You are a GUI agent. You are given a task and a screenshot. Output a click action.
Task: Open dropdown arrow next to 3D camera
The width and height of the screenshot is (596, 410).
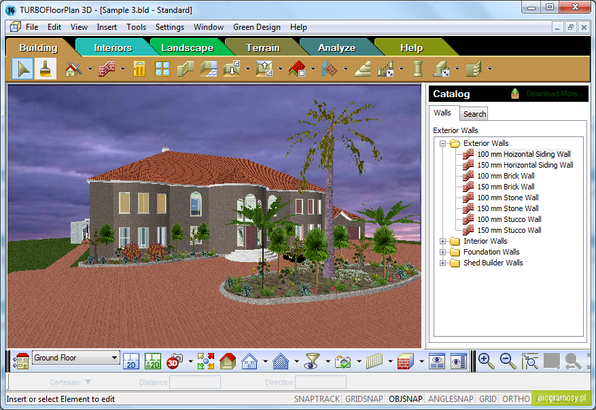190,361
